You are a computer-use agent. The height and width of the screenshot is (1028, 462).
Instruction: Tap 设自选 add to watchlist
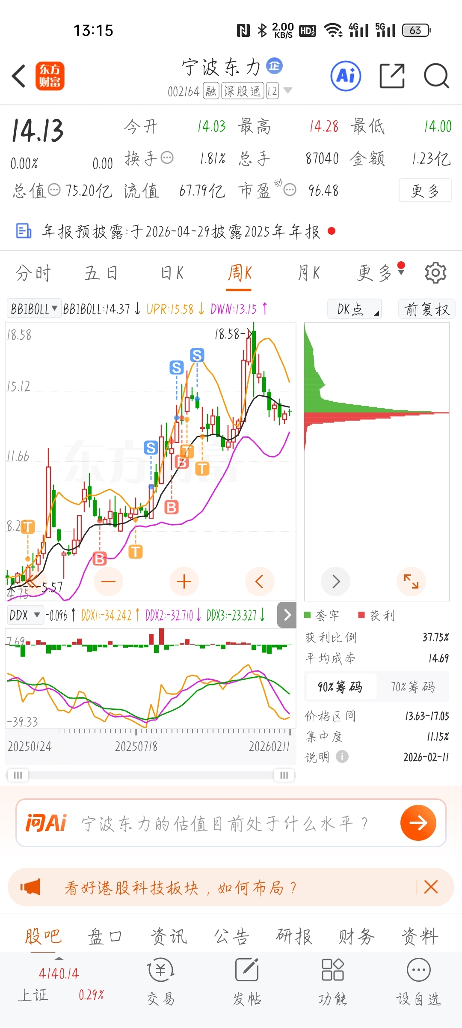tap(419, 982)
